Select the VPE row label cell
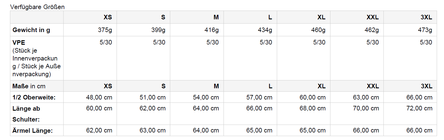 pos(37,58)
